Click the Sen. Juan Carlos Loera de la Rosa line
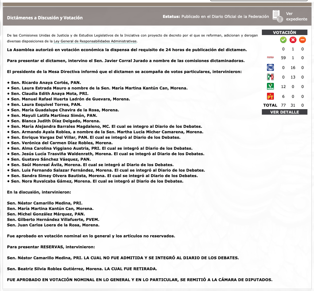The image size is (314, 291). coord(53,225)
